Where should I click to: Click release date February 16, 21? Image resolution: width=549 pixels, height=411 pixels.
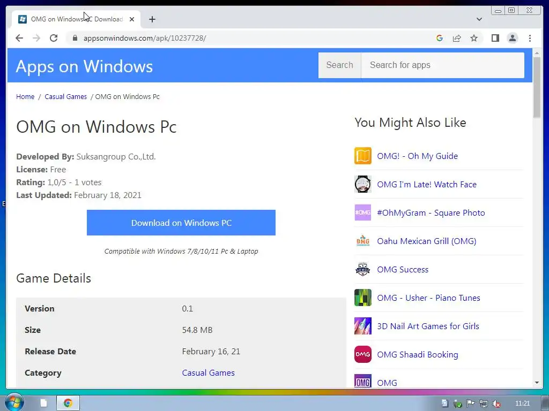[211, 351]
